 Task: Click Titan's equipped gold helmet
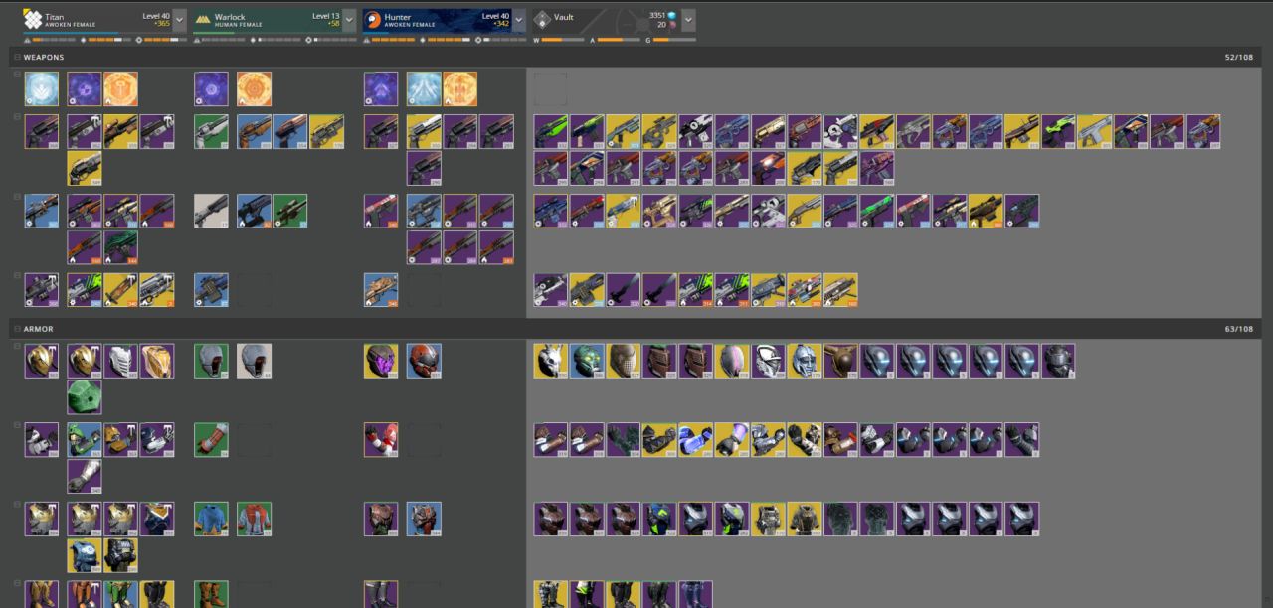42,361
